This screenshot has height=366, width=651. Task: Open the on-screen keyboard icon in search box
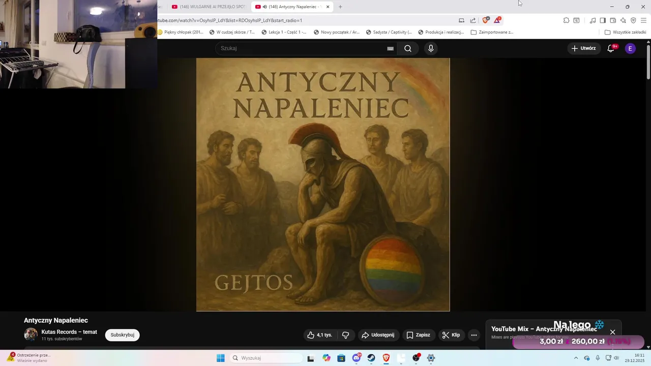[390, 48]
